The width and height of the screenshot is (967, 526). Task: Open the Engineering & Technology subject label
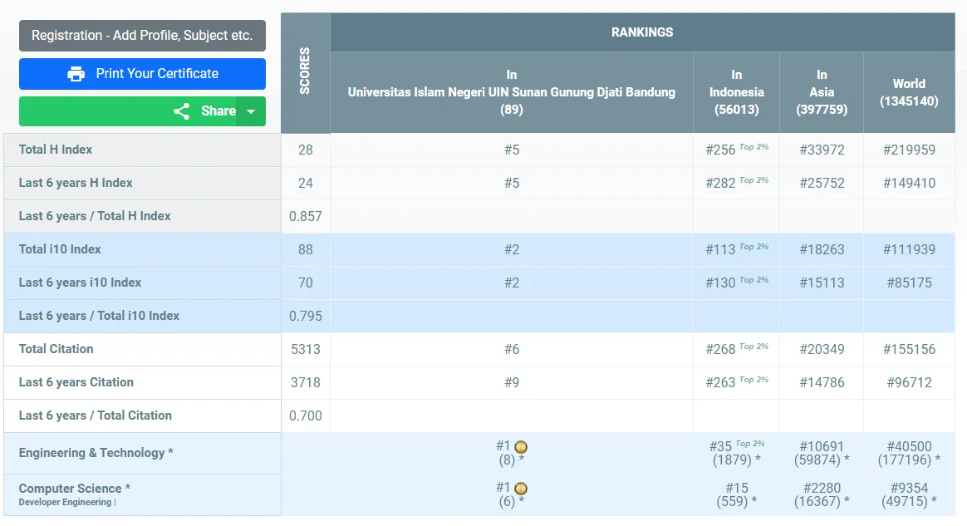pos(96,453)
